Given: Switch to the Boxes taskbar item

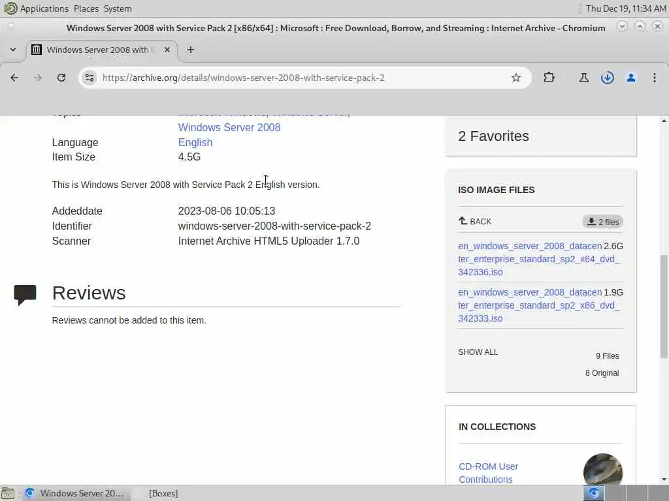Looking at the screenshot, I should tap(157, 493).
